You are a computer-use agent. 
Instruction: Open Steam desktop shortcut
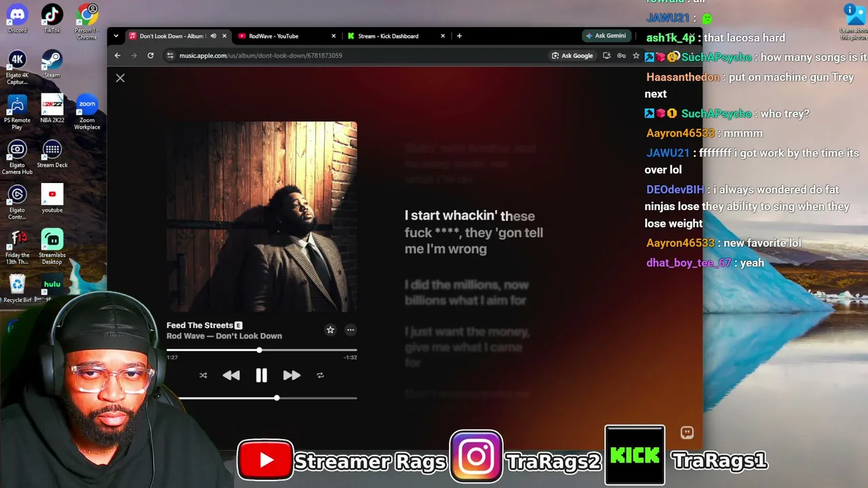point(52,64)
